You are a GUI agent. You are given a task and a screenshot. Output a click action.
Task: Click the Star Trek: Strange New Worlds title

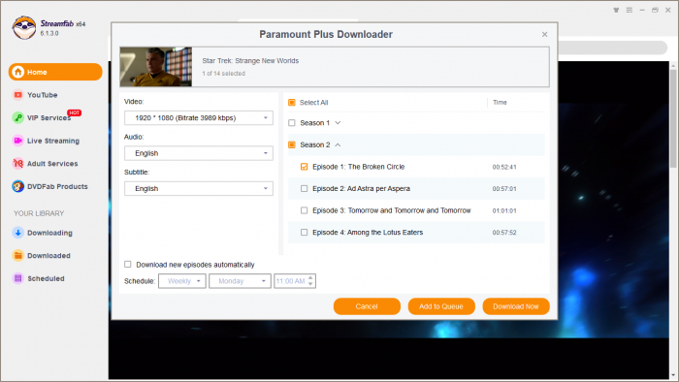(x=250, y=60)
